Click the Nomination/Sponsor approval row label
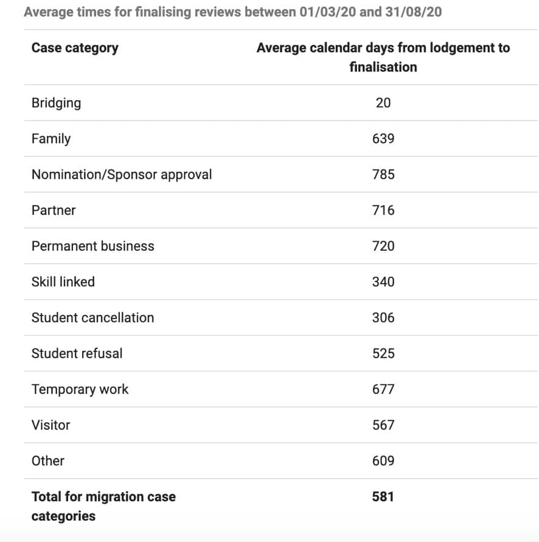Screen dimensions: 539x542 (122, 175)
